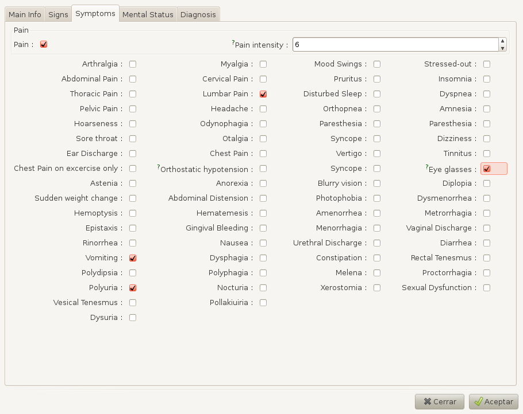Uncheck the Eye glasses checkbox

(487, 169)
